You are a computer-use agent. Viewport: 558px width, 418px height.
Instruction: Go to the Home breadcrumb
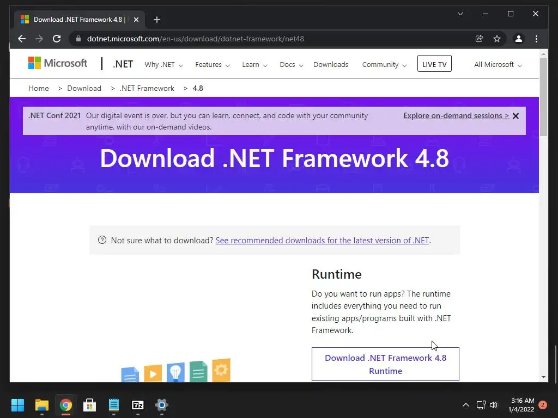39,88
